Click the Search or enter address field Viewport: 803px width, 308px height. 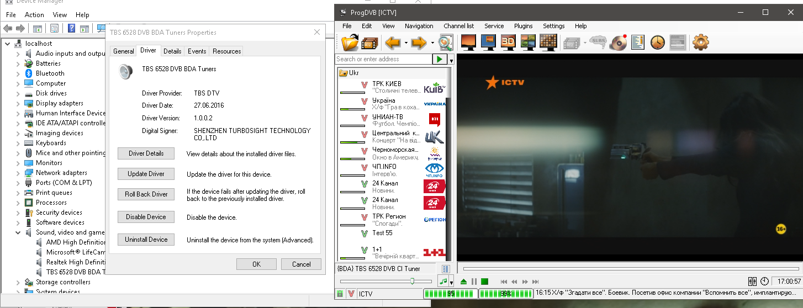[x=383, y=59]
